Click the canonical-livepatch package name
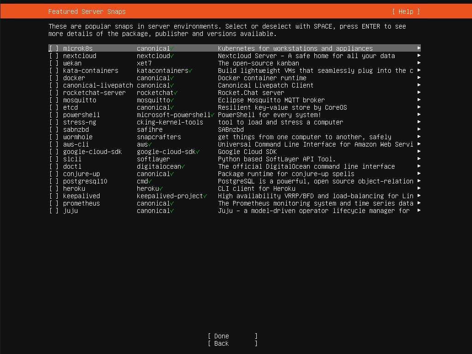This screenshot has height=354, width=472. tap(98, 85)
